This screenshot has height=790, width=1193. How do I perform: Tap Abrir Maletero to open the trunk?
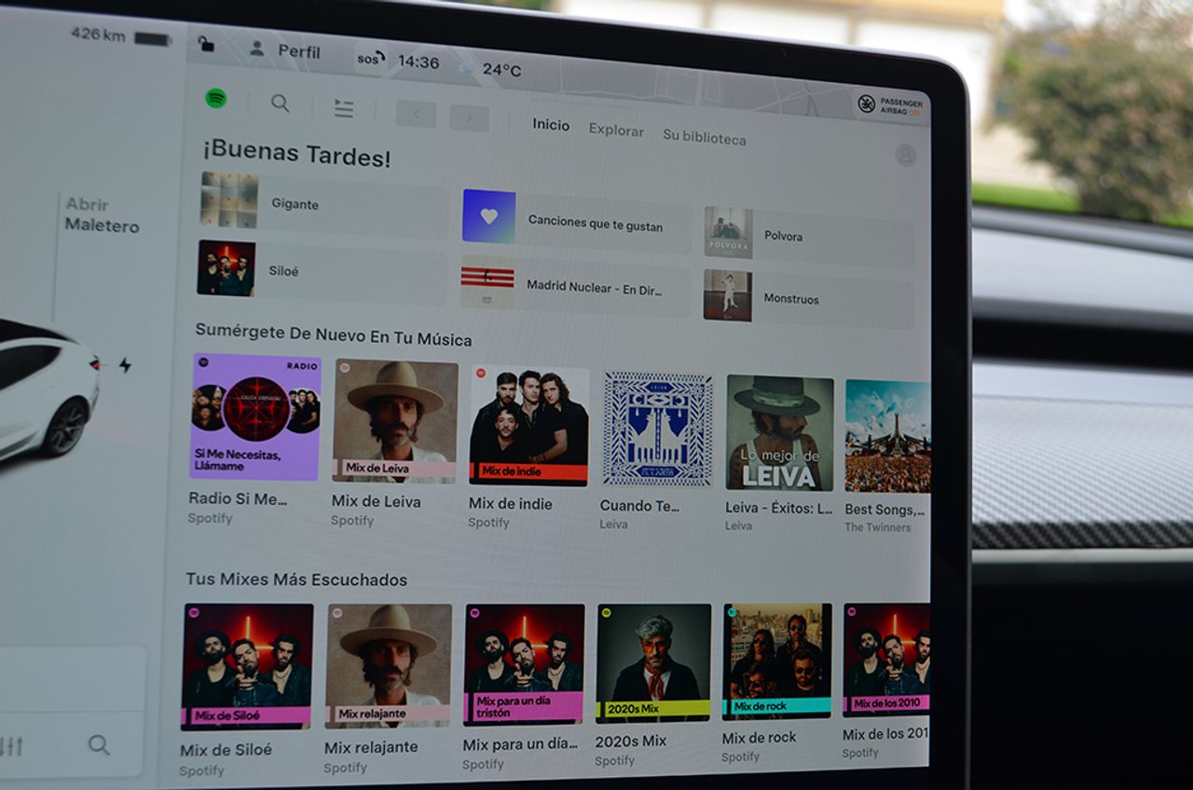pos(102,215)
